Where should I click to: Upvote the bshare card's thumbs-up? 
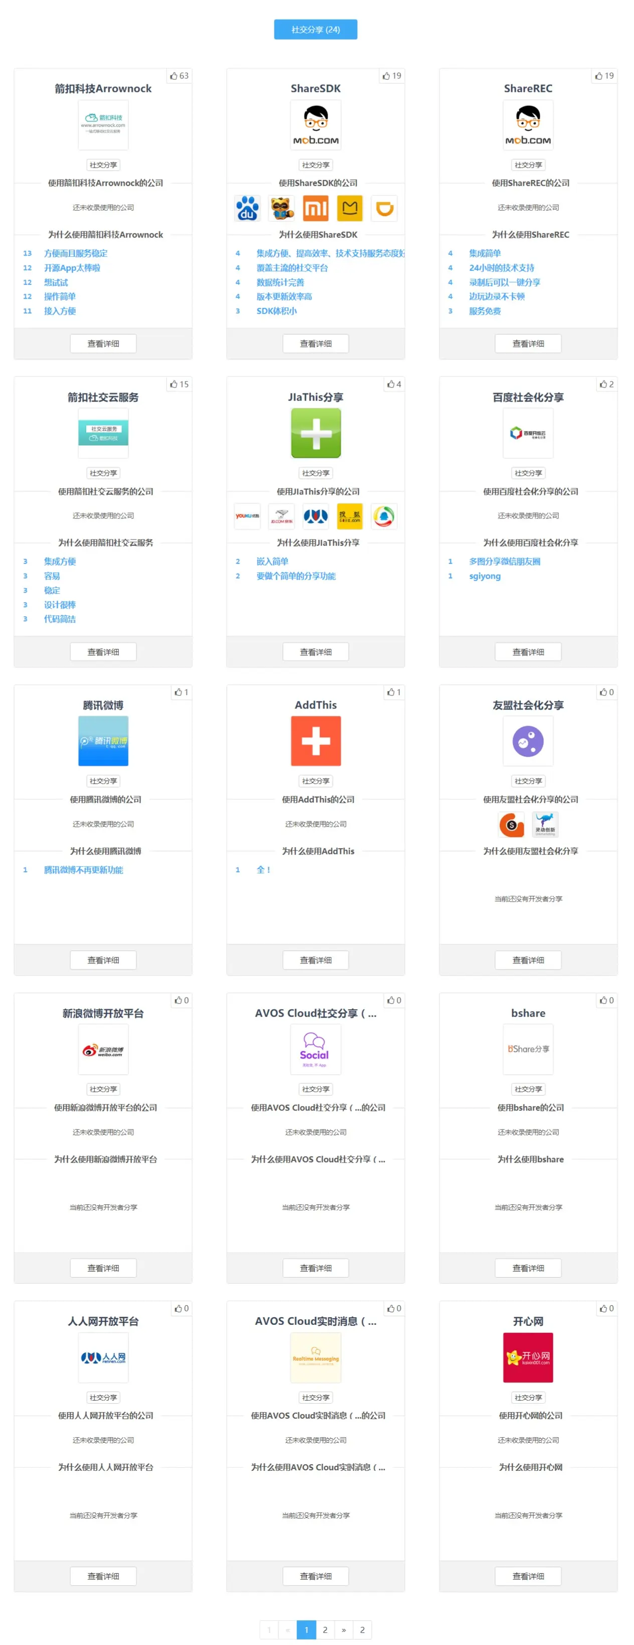pyautogui.click(x=606, y=1000)
